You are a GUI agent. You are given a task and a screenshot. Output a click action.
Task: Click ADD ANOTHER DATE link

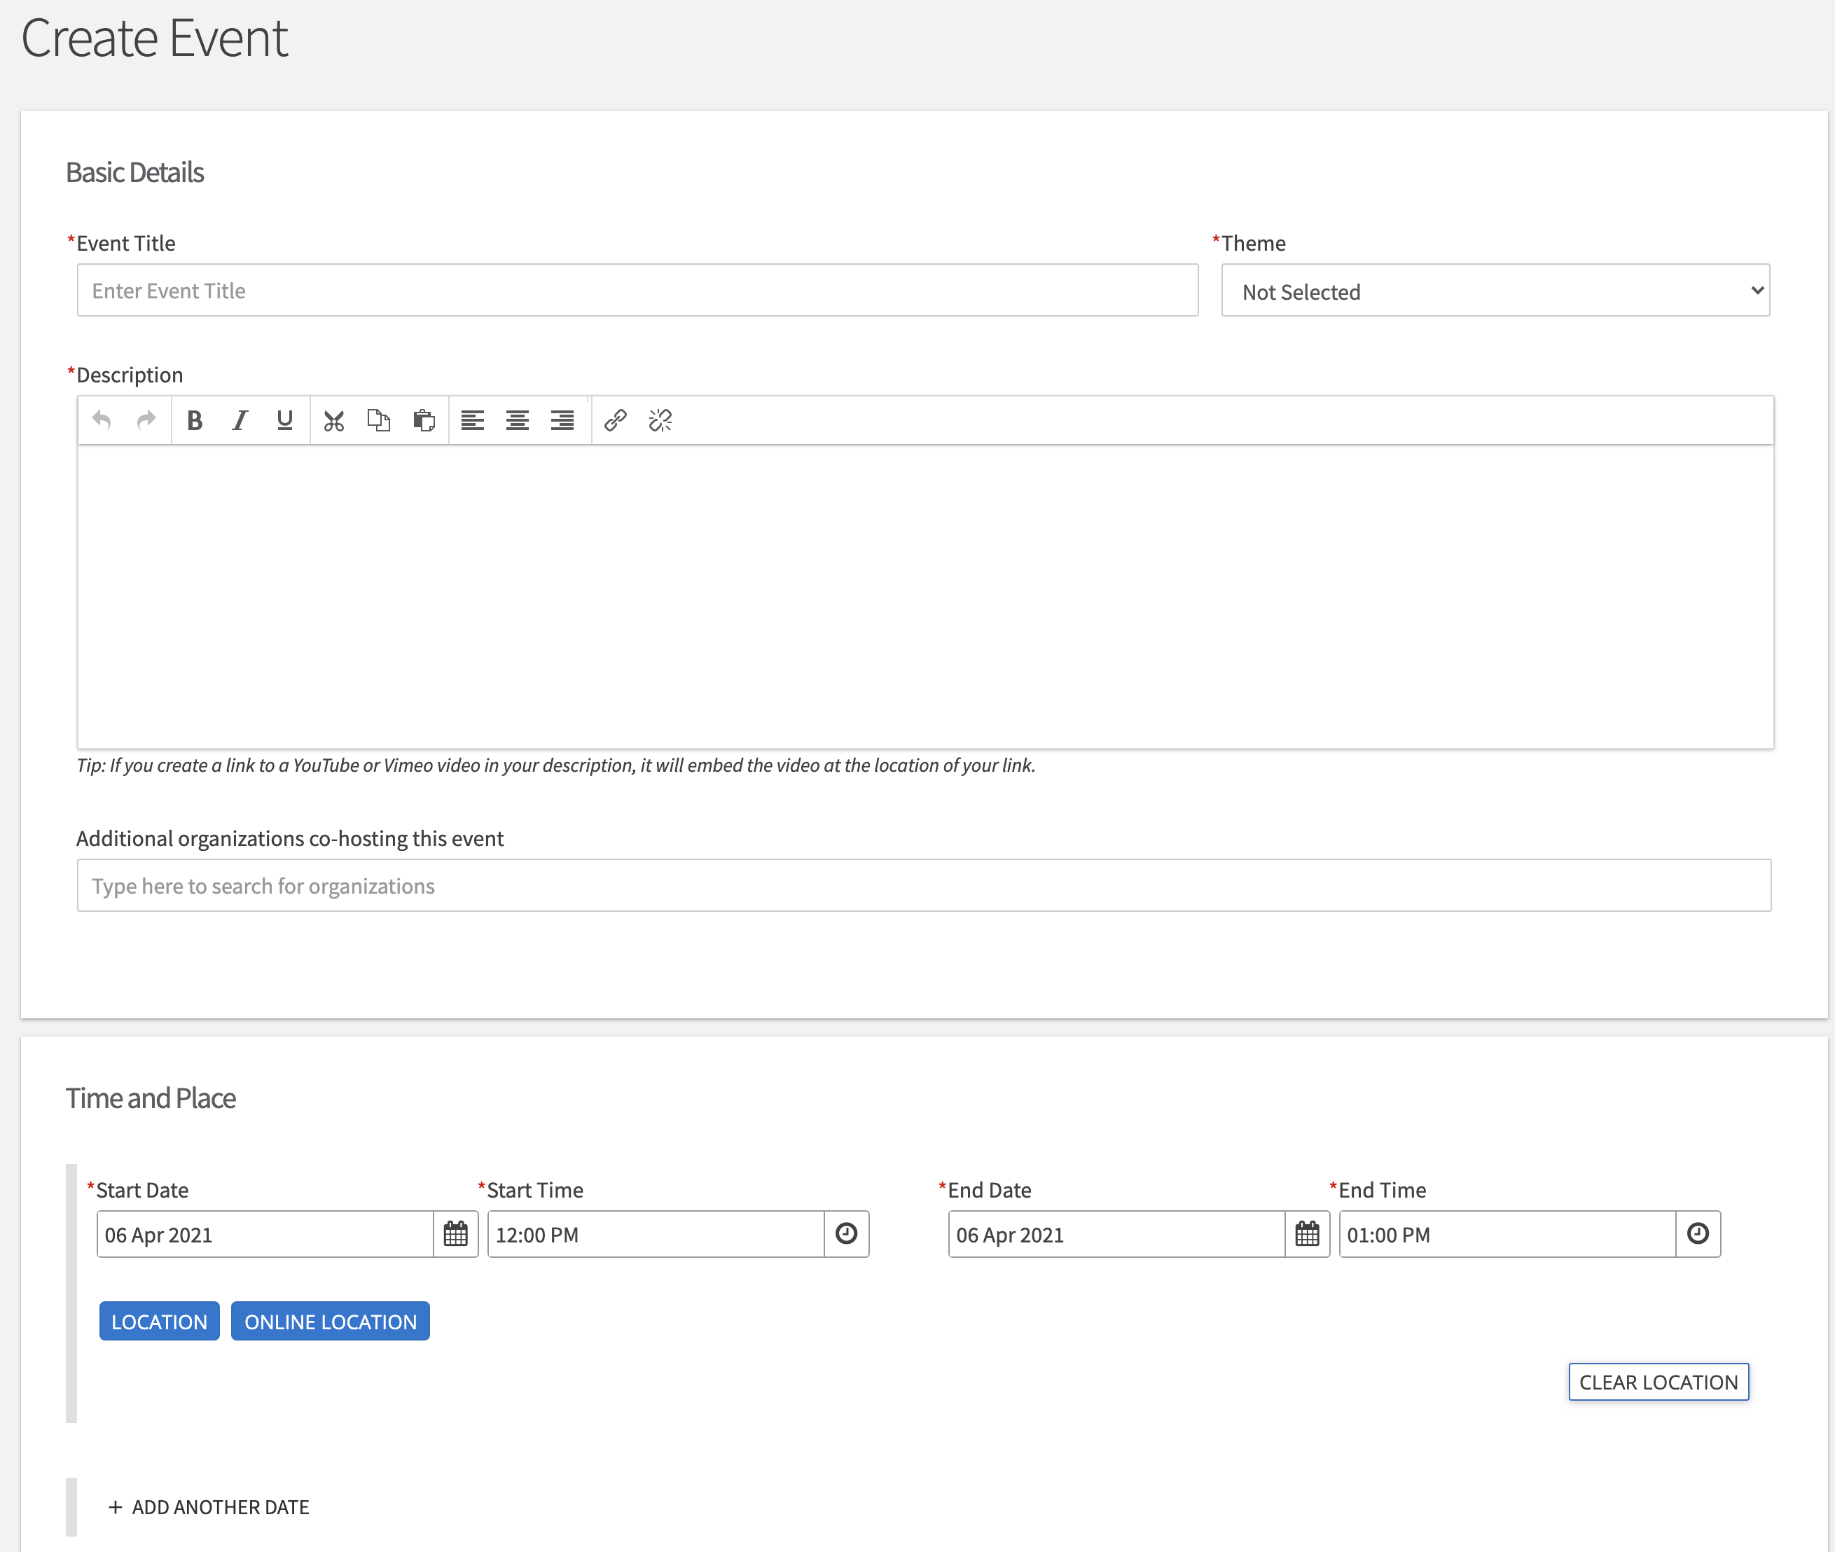pos(209,1506)
